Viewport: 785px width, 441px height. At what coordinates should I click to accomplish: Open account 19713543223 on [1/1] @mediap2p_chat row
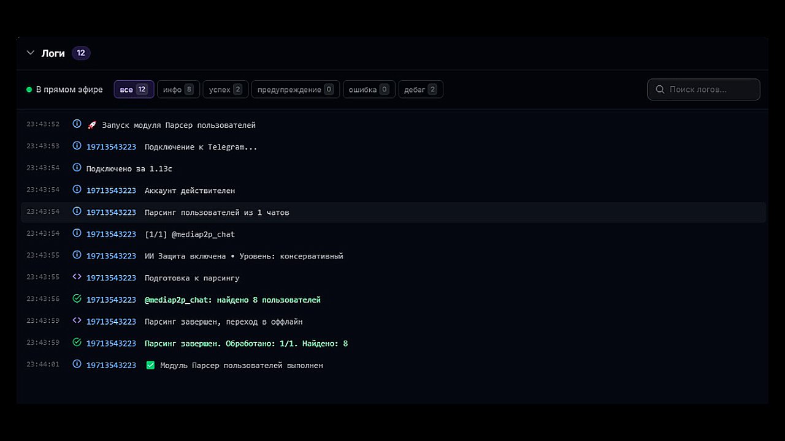(111, 235)
